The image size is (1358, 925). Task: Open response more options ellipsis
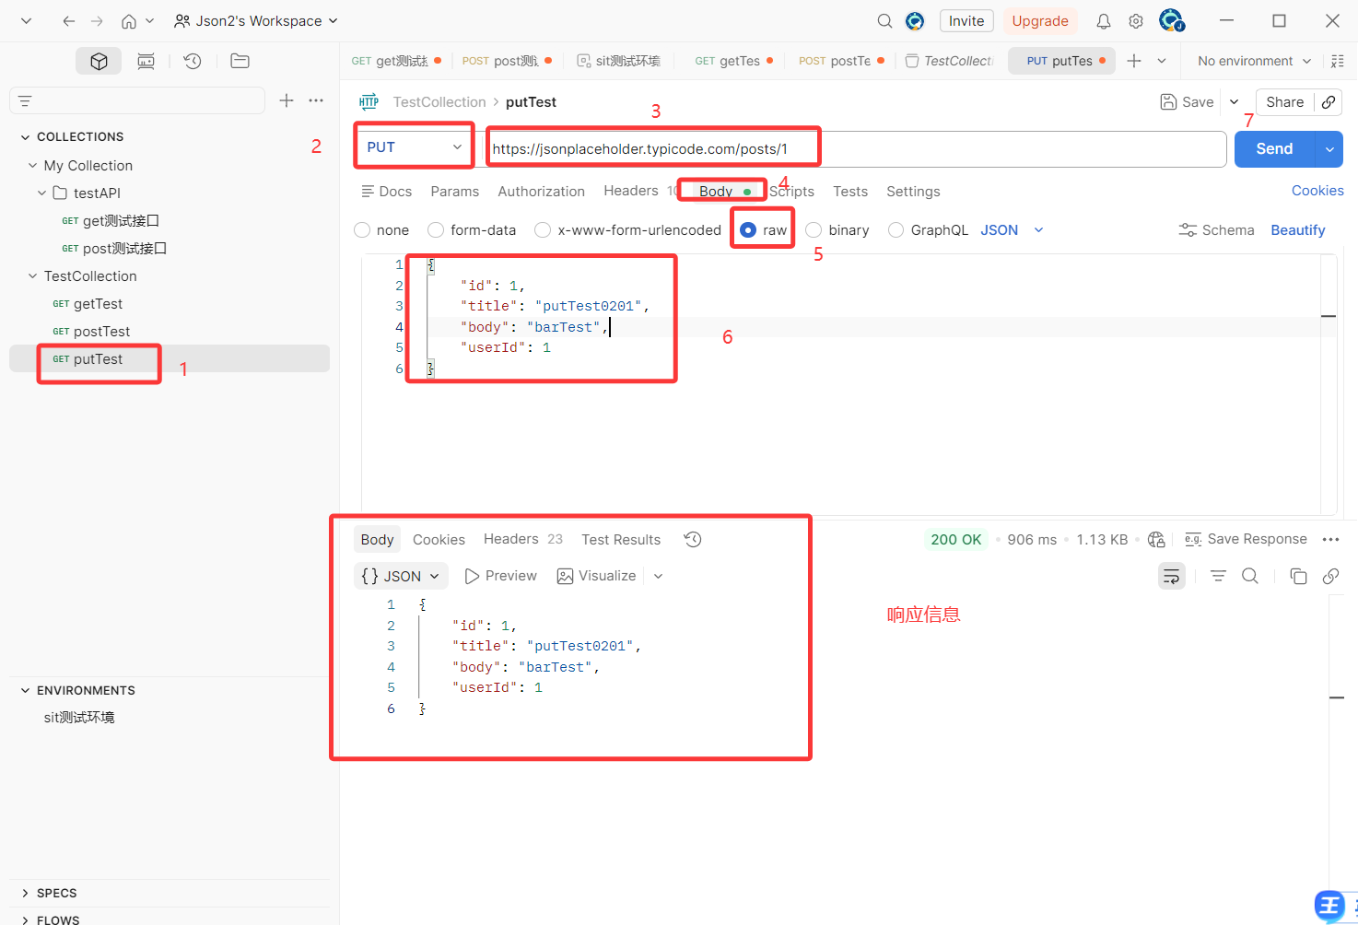click(x=1330, y=539)
